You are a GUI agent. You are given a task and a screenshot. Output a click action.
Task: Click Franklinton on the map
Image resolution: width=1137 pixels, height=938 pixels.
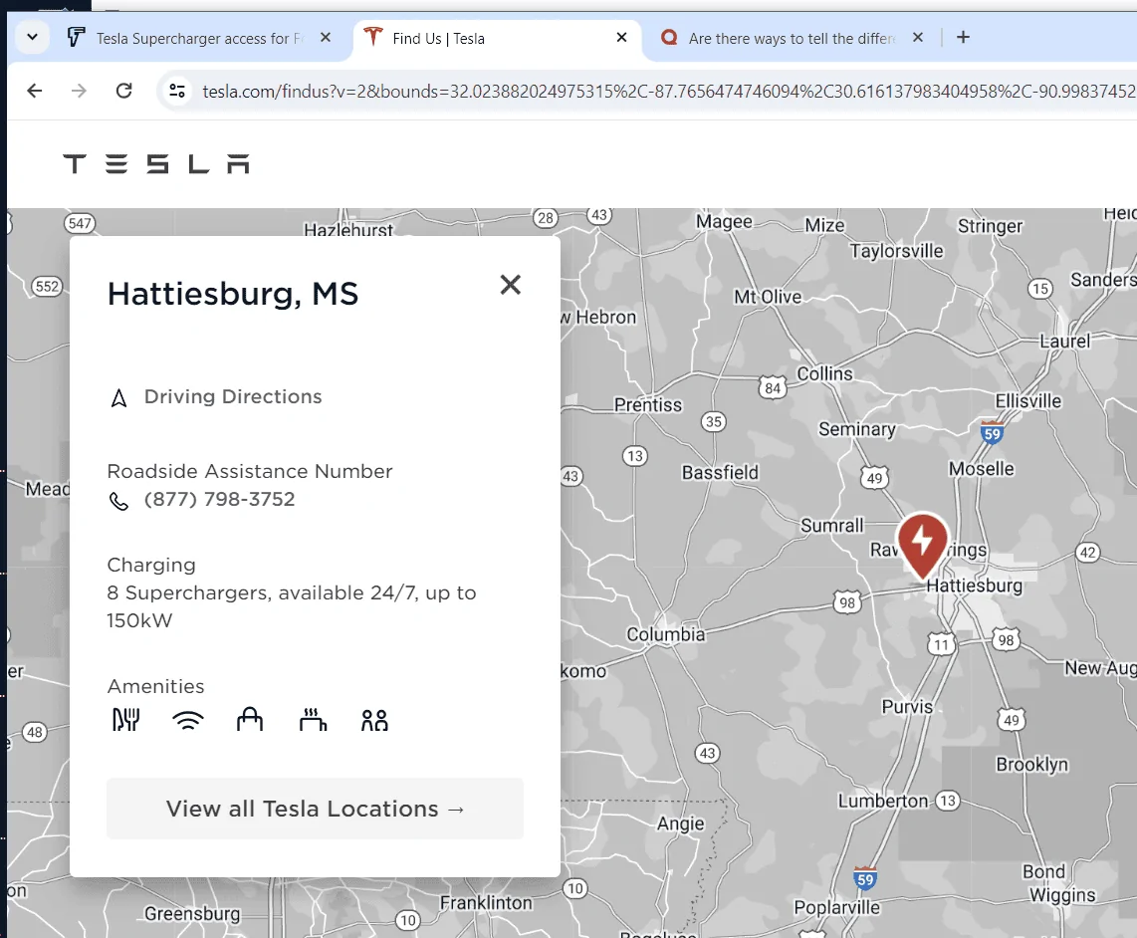point(486,903)
